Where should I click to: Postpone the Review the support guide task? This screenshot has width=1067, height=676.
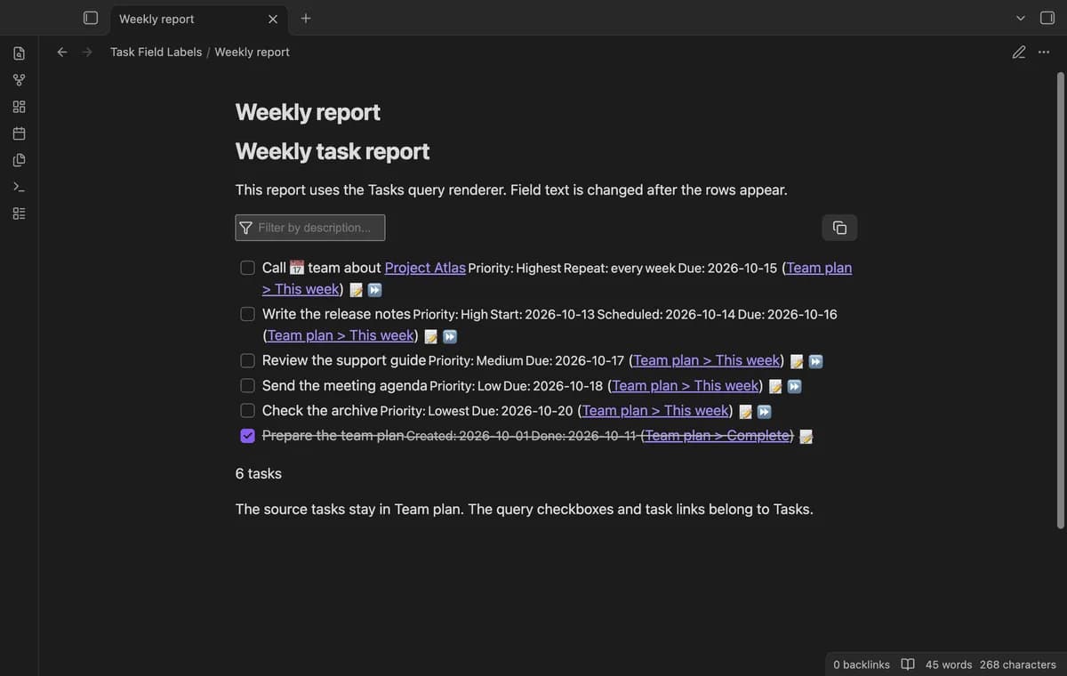coord(815,361)
